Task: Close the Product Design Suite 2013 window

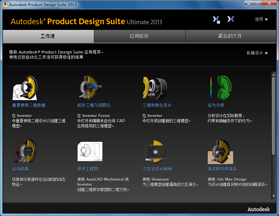Action: coord(269,4)
